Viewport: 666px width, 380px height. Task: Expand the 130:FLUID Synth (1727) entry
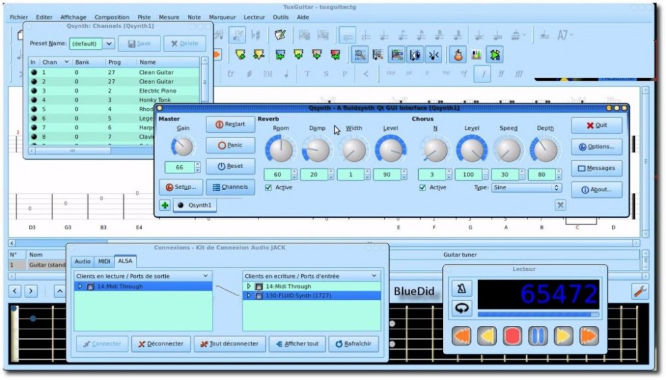click(x=249, y=295)
